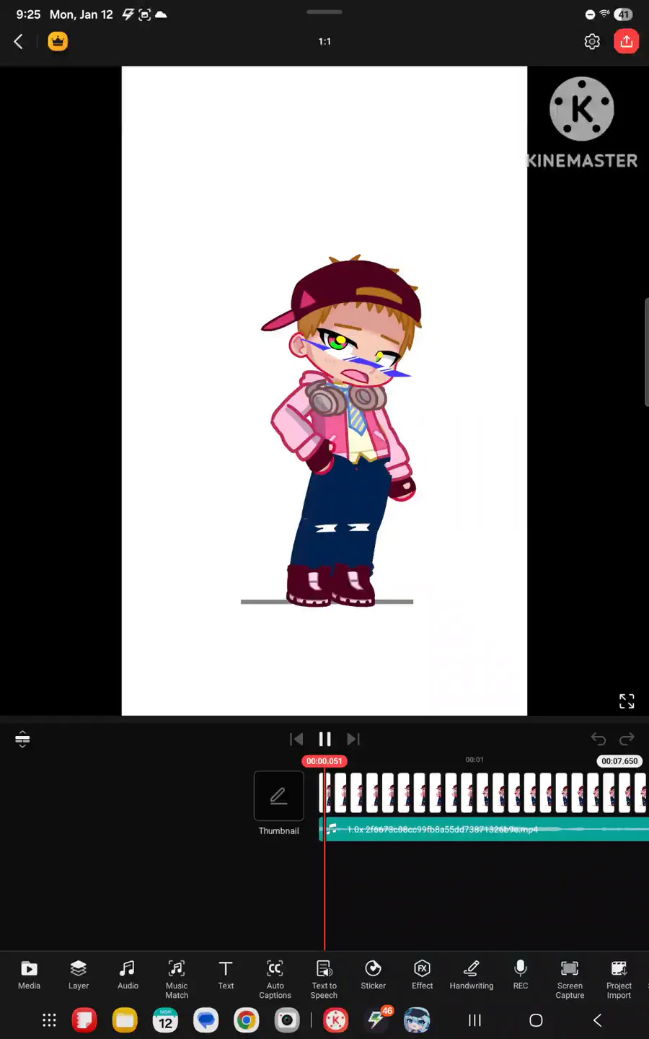Open the premium crown icon
Image resolution: width=649 pixels, height=1039 pixels.
[x=58, y=41]
